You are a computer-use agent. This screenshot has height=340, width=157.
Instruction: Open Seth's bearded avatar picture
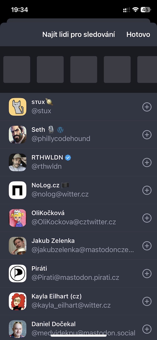coord(18,135)
